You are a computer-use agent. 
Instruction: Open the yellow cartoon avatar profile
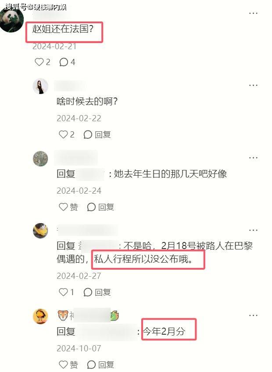[40, 316]
